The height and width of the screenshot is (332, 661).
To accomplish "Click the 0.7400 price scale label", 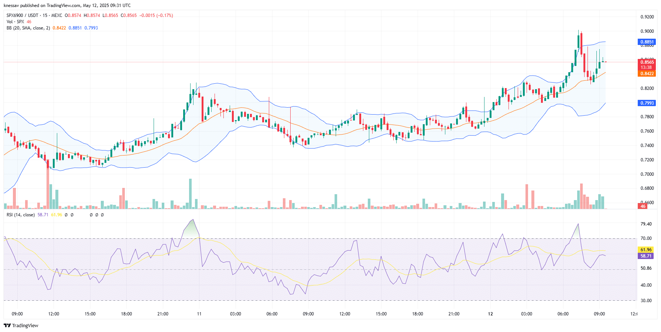I will pos(647,146).
